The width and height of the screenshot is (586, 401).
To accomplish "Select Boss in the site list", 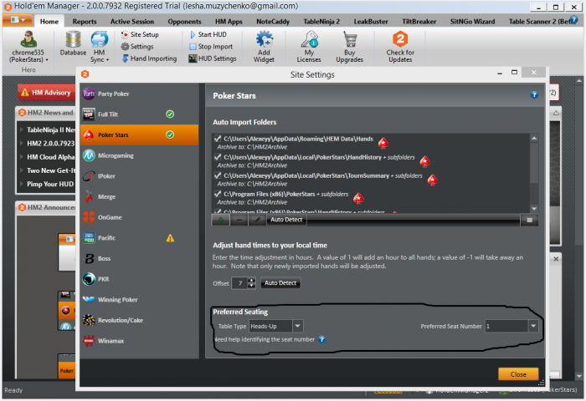I will (139, 258).
